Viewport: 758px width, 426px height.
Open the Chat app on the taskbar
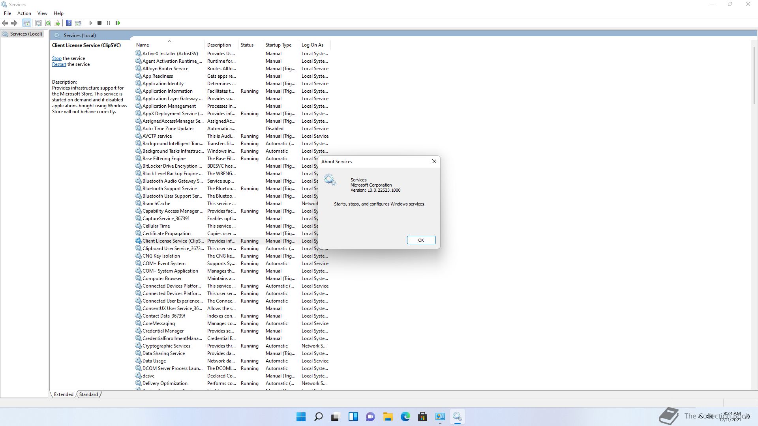pyautogui.click(x=370, y=417)
